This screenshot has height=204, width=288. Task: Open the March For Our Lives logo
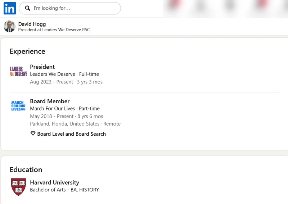[18, 106]
